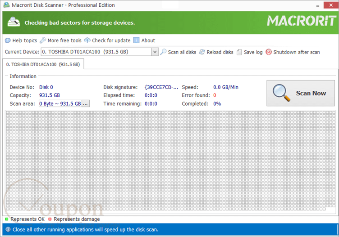Click the disk scanner logo in the green banner
339x237 pixels.
pyautogui.click(x=14, y=22)
